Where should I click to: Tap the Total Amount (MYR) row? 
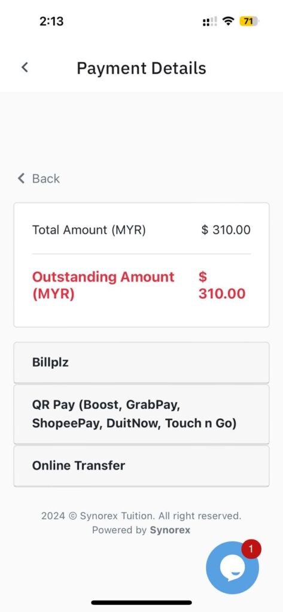[x=141, y=230]
